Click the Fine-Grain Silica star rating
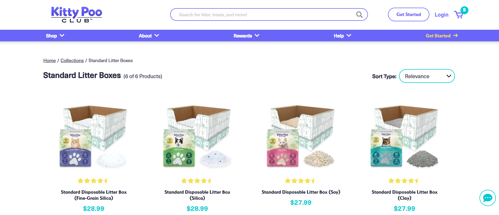The height and width of the screenshot is (215, 499). pos(93,181)
